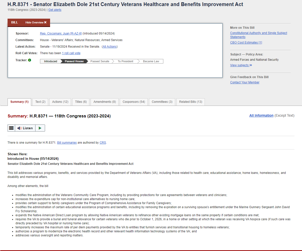Screen dimensions: 302x251
Task: Click 'Give Feedback on This Bill' heading
Action: tap(249, 77)
